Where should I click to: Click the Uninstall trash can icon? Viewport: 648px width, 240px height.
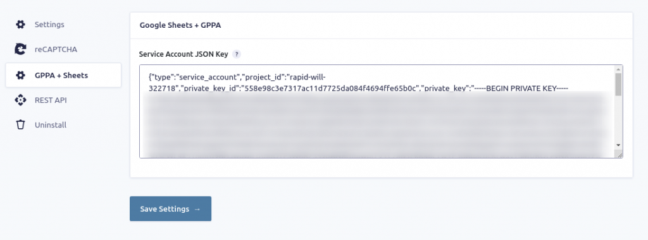tap(20, 125)
